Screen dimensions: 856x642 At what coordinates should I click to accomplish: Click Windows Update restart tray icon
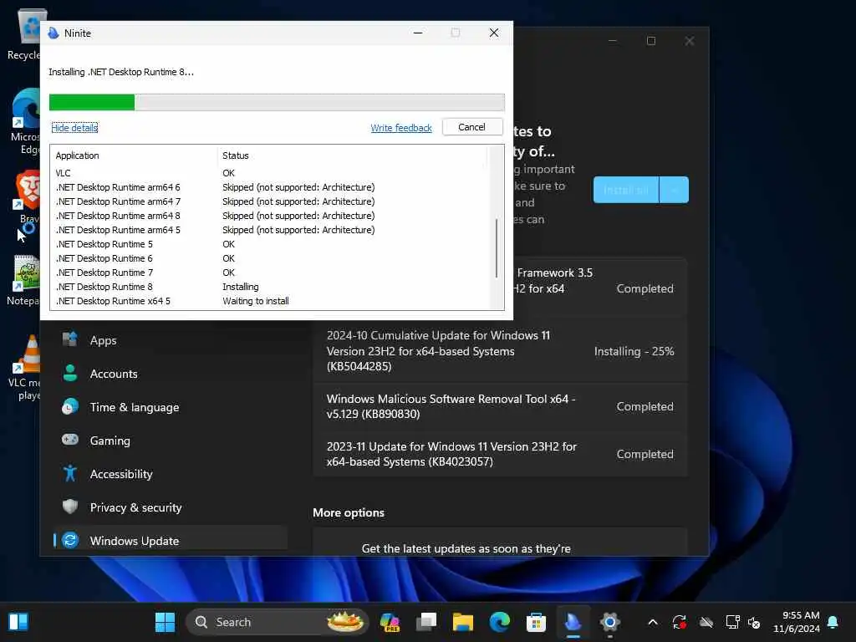tap(679, 622)
